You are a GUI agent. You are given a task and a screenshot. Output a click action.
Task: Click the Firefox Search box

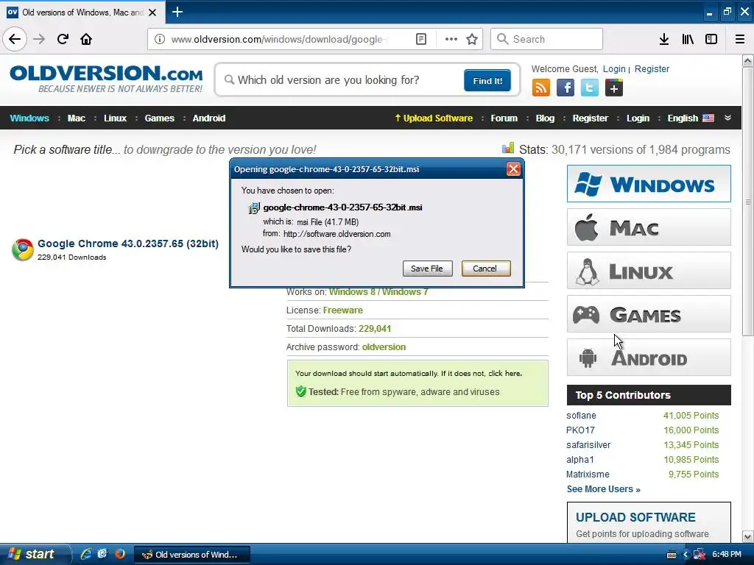click(x=546, y=39)
